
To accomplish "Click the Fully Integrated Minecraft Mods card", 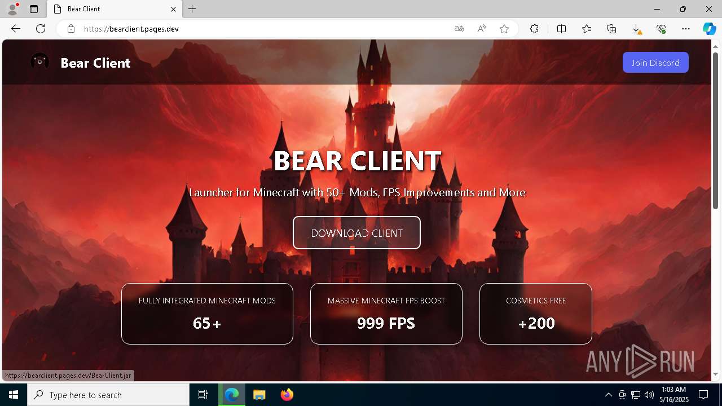I will click(207, 314).
